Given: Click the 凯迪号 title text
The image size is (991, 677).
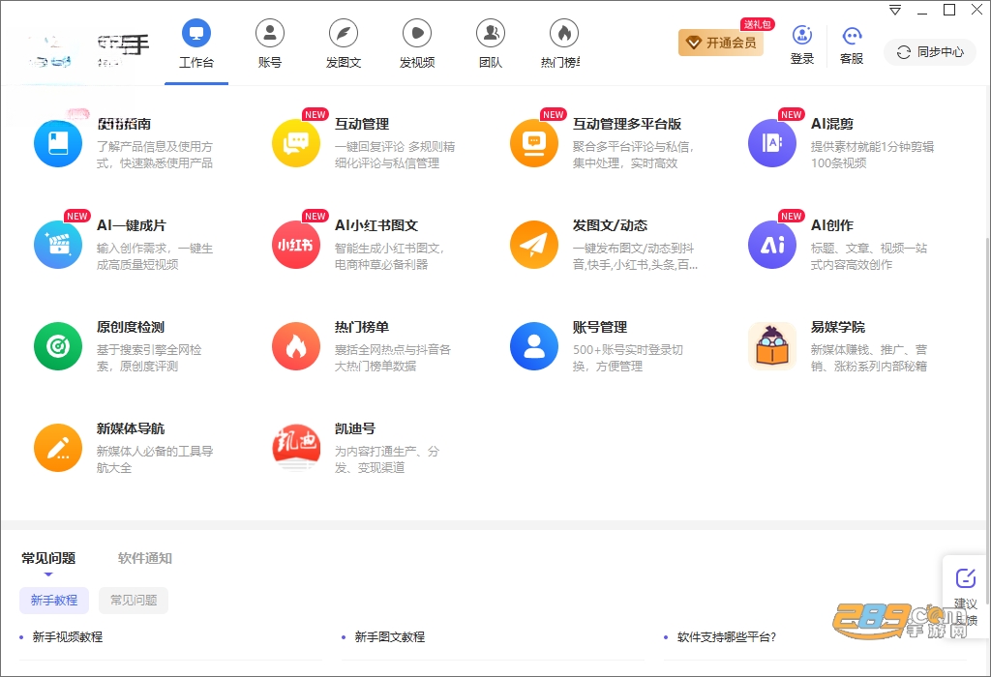Looking at the screenshot, I should 355,428.
